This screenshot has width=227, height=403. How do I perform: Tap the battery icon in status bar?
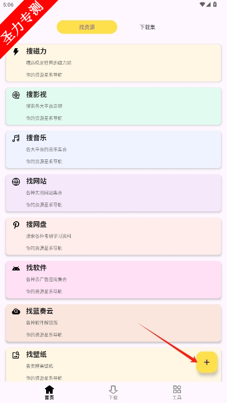coord(215,4)
